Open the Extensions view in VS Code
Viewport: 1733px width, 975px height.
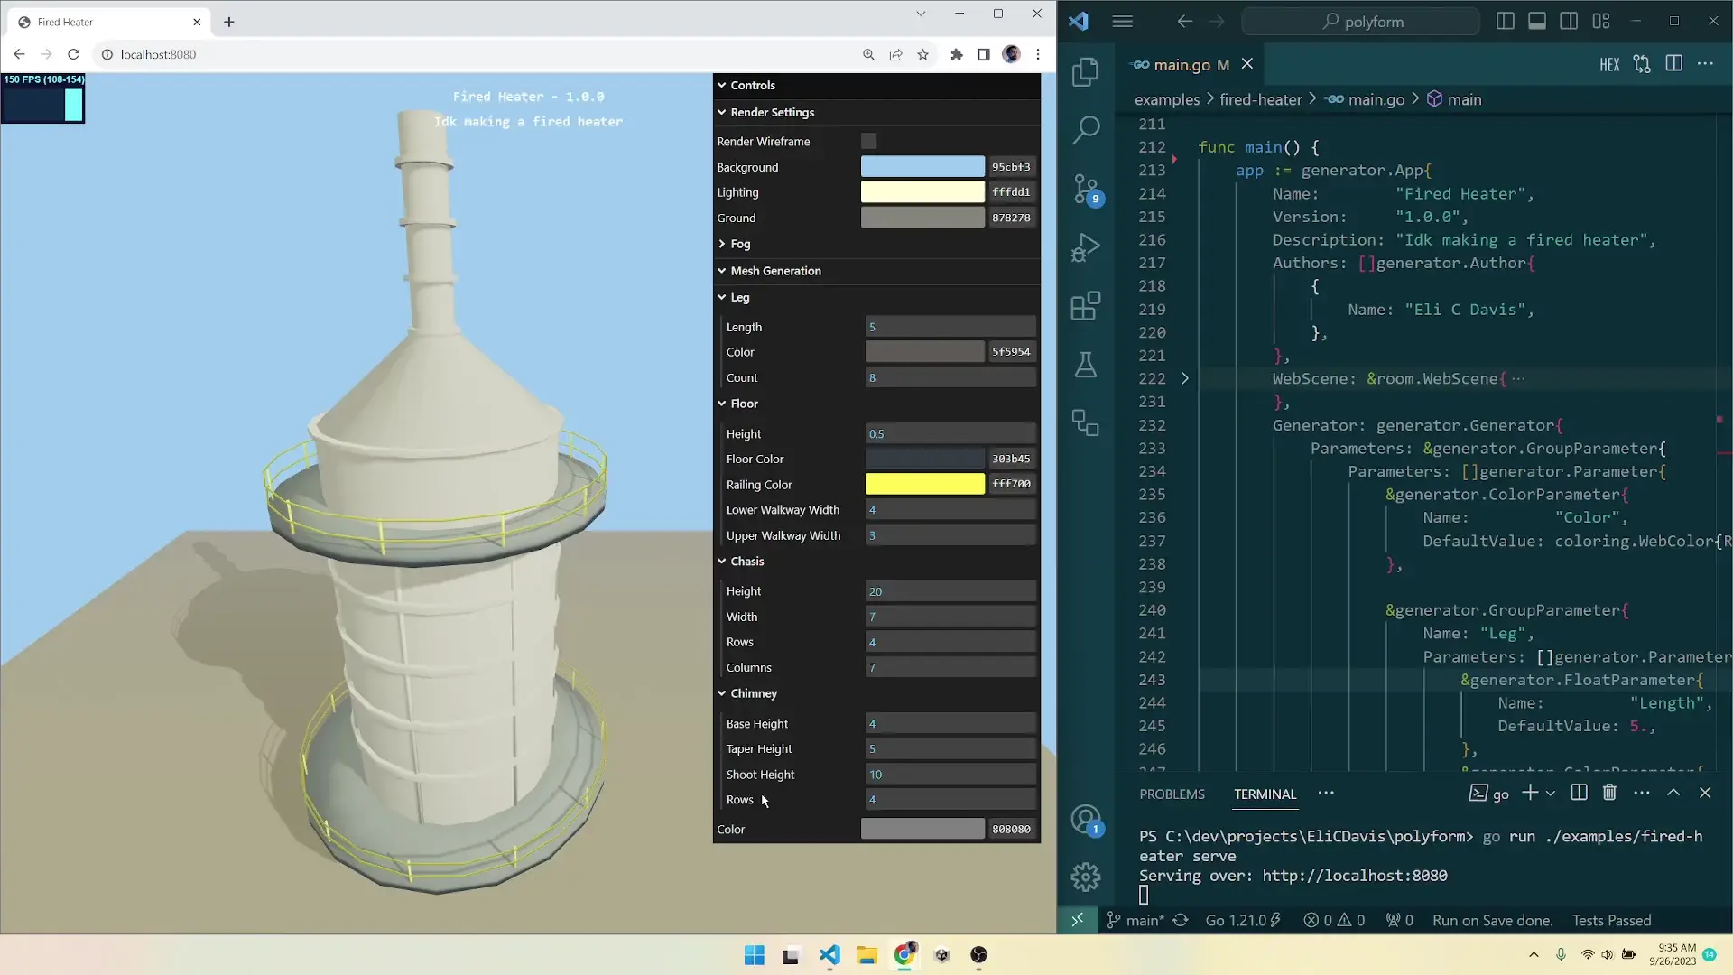pos(1086,306)
